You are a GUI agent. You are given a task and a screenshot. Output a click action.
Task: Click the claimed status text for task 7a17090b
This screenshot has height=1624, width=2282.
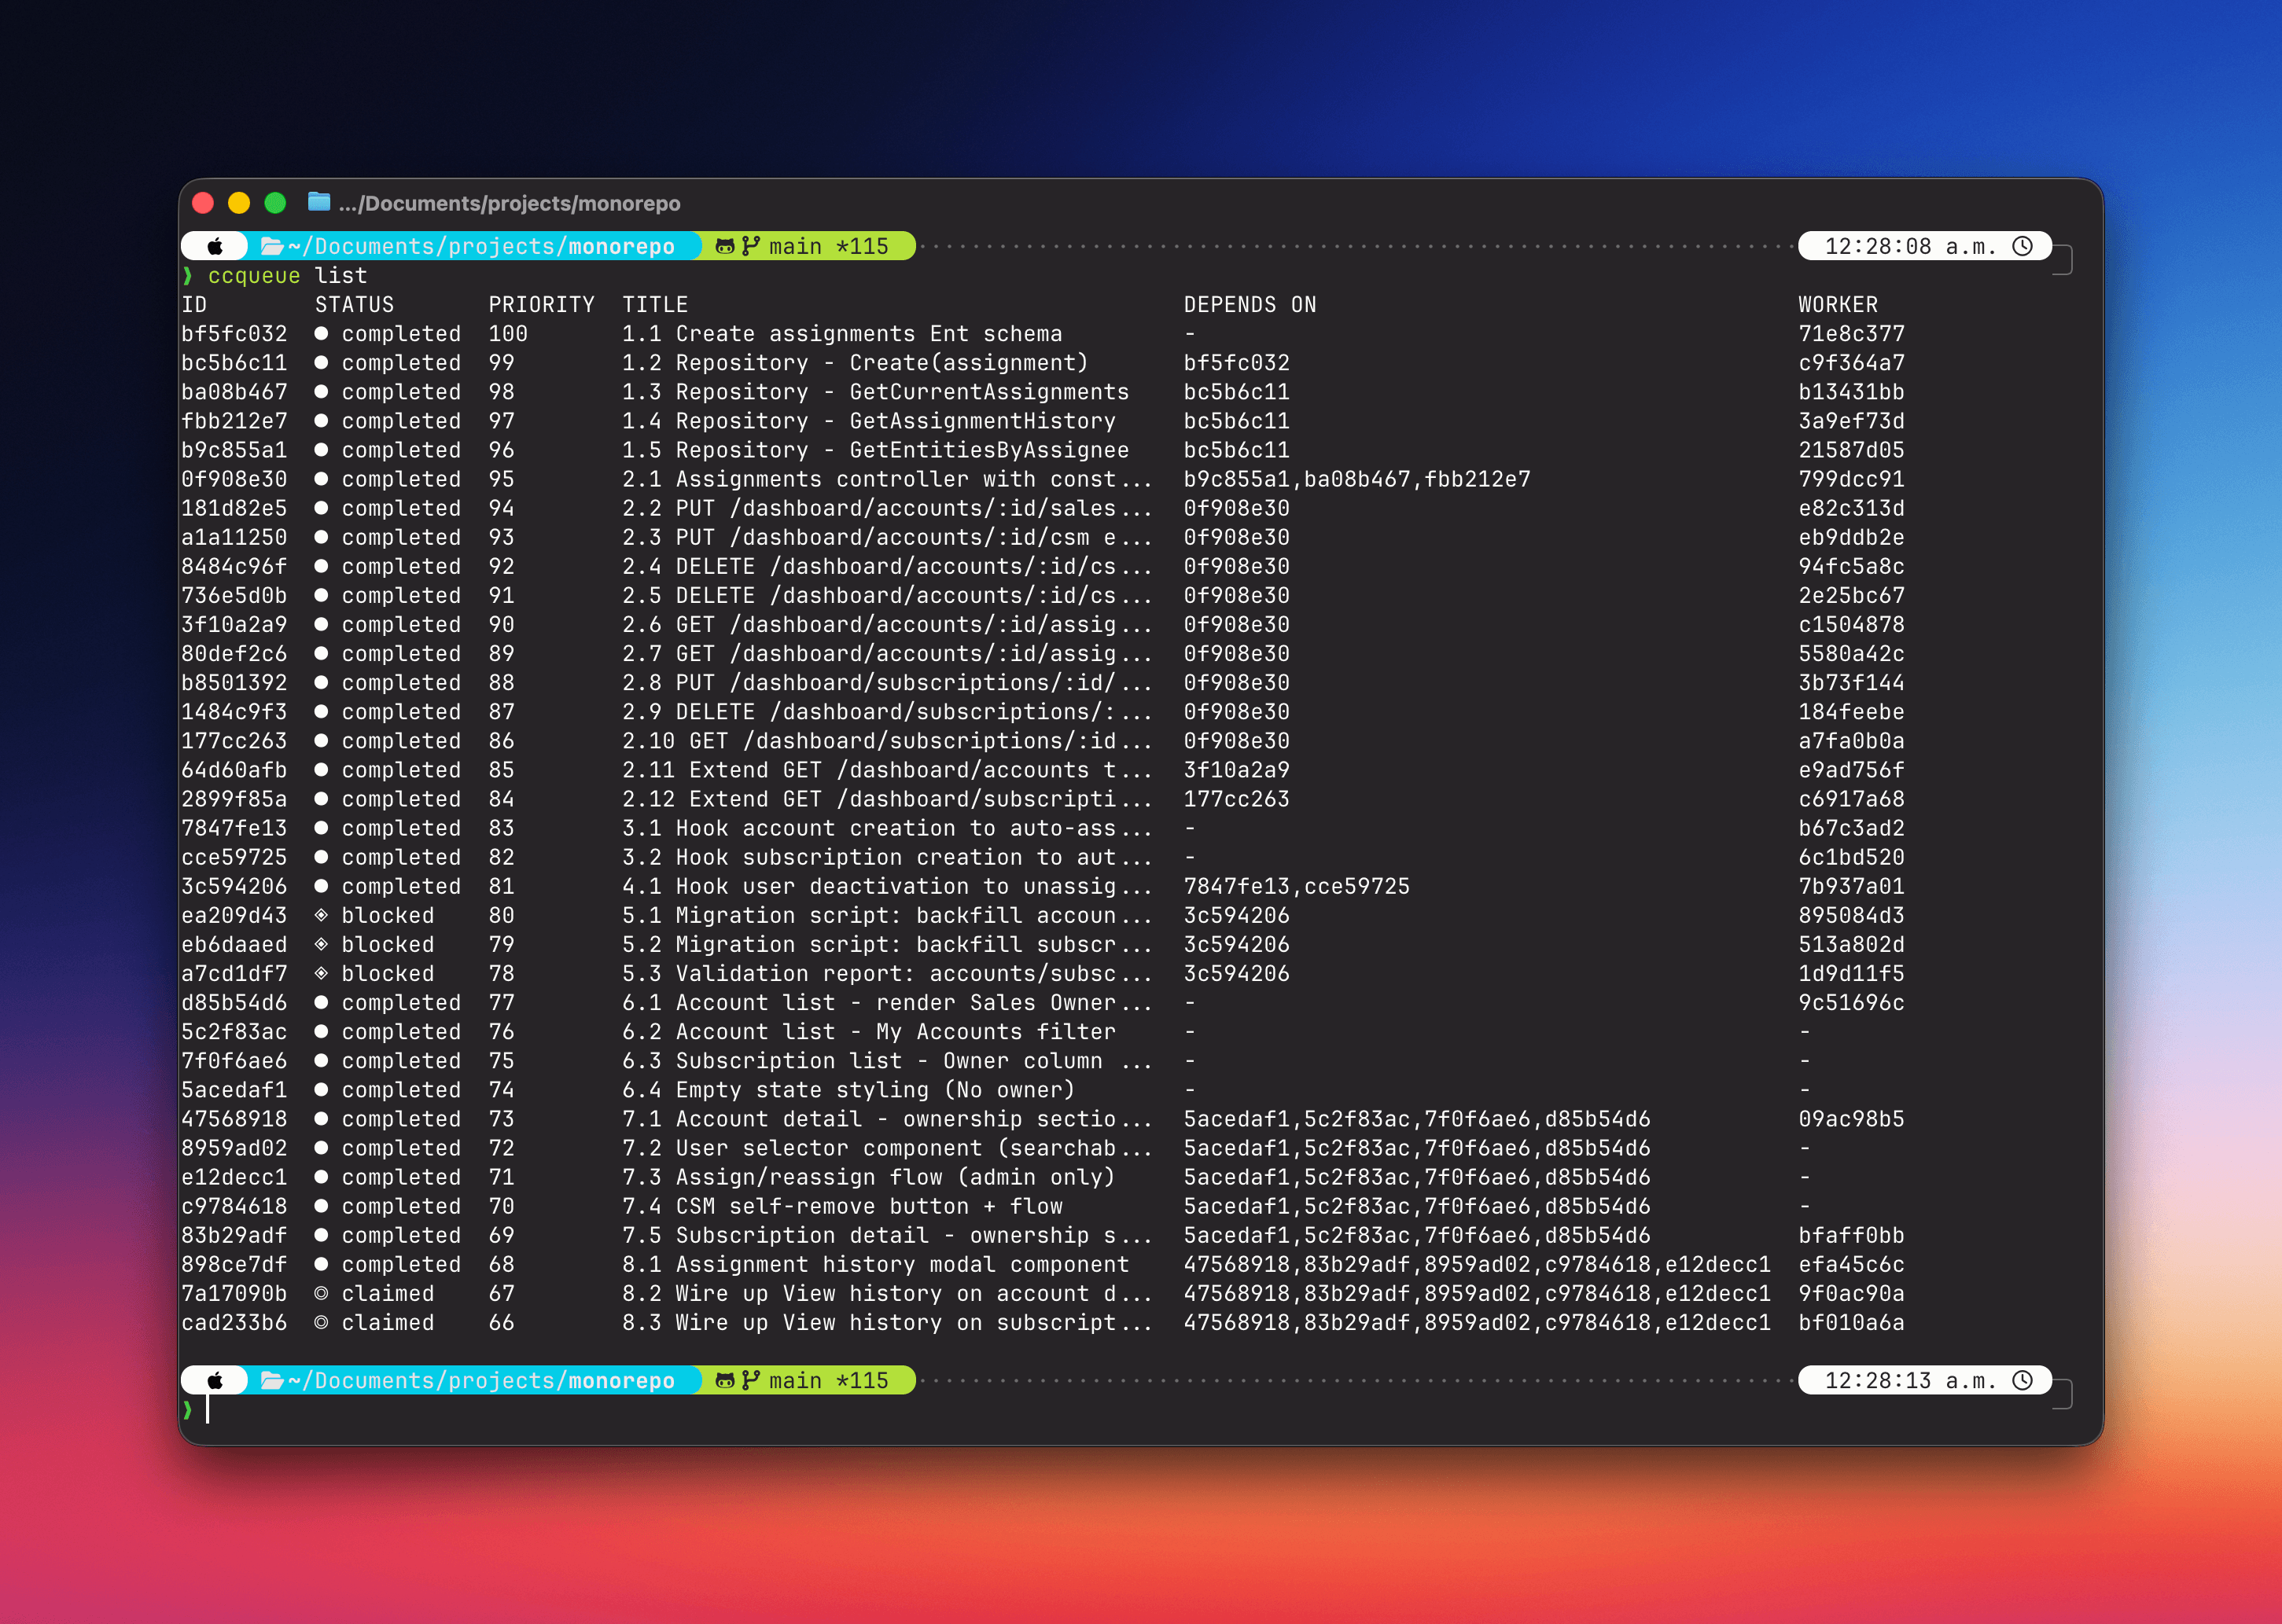388,1293
